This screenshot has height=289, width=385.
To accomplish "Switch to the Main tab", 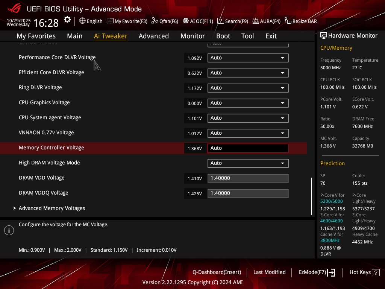I will pyautogui.click(x=75, y=36).
